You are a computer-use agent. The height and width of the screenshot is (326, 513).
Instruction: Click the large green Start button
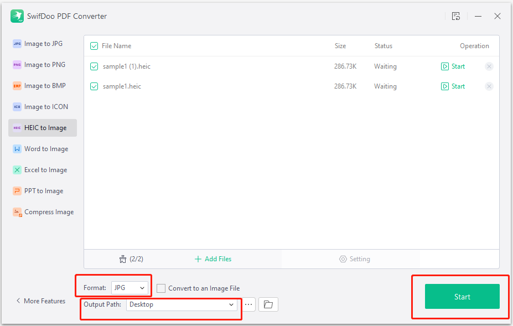[x=462, y=297]
